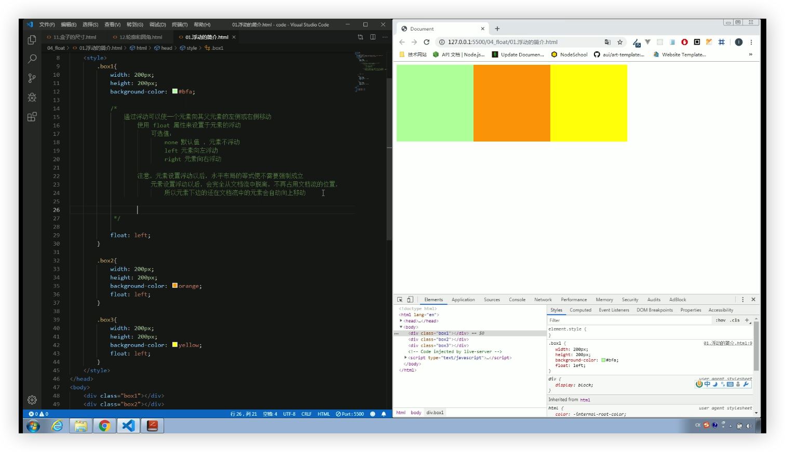Open the encoding selector UTF-8

pos(289,414)
